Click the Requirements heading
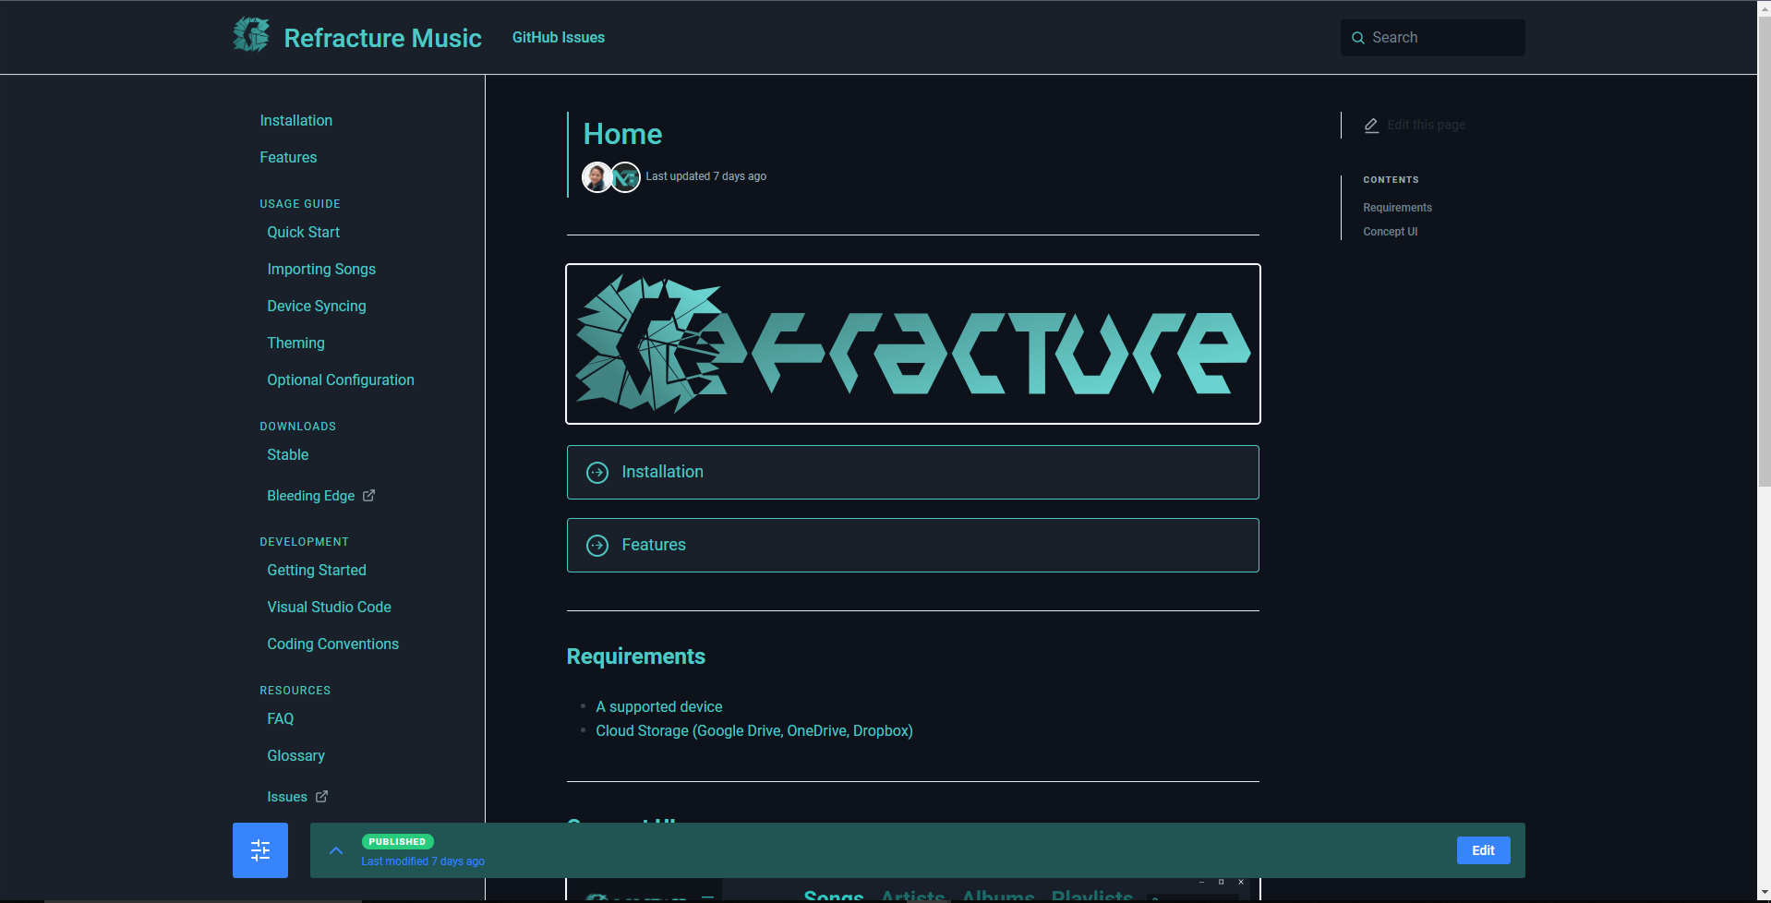1771x903 pixels. point(636,656)
